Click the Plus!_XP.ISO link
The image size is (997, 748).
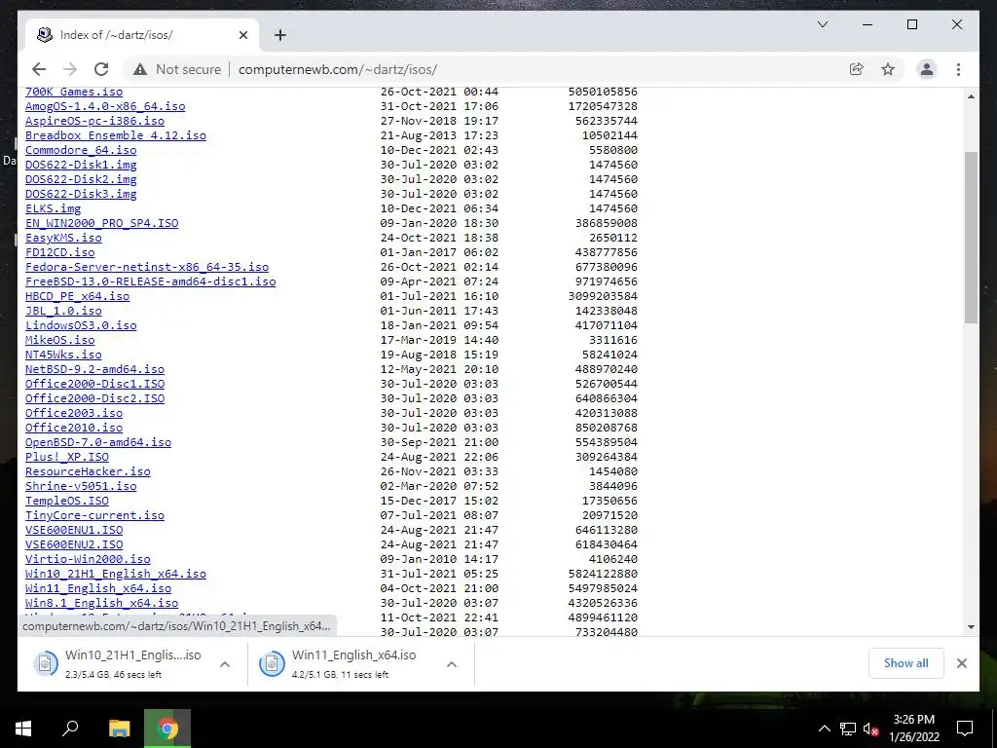67,458
